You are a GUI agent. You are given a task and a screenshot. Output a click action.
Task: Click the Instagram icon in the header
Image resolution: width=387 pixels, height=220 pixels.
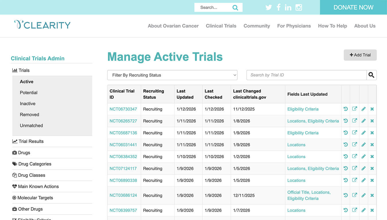click(x=299, y=7)
